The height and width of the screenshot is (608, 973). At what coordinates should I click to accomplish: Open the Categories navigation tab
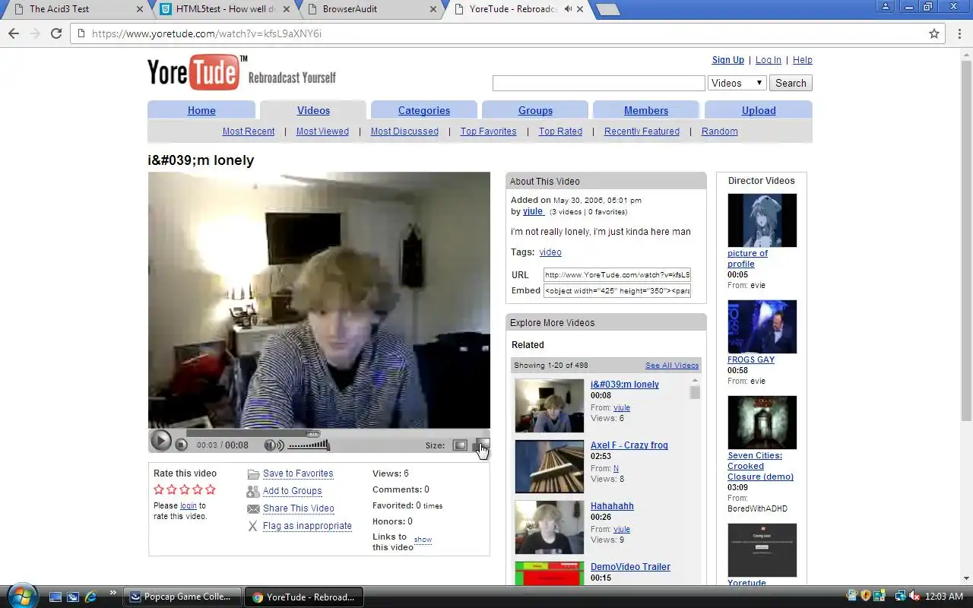[424, 110]
